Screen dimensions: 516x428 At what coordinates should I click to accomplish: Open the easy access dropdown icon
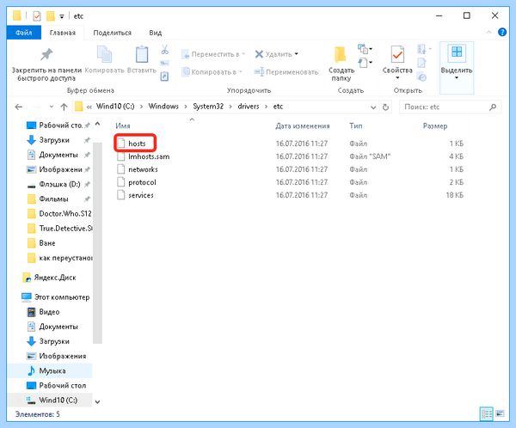(x=365, y=62)
